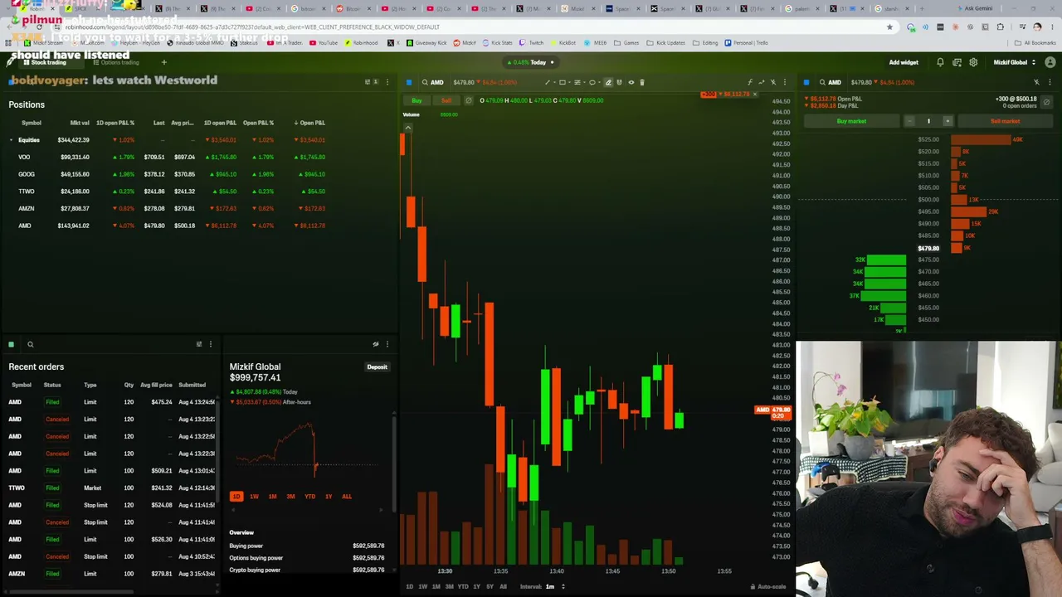Select ALL range on account chart
1062x597 pixels.
(x=347, y=497)
